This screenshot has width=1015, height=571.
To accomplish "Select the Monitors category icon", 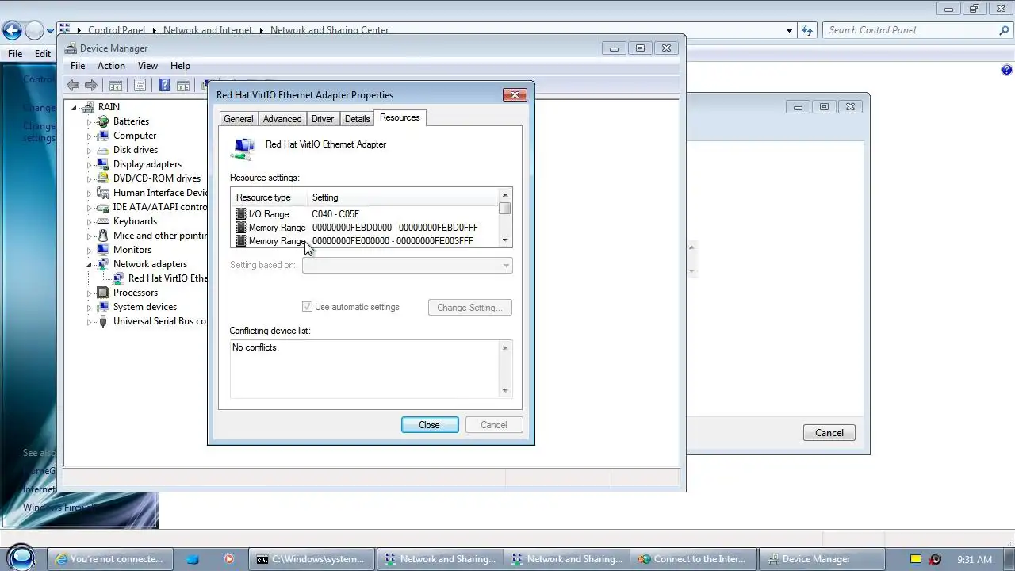I will click(x=102, y=250).
